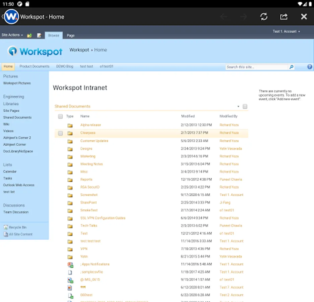Open the Smoke Test folder link
The image size is (314, 302).
click(x=89, y=210)
